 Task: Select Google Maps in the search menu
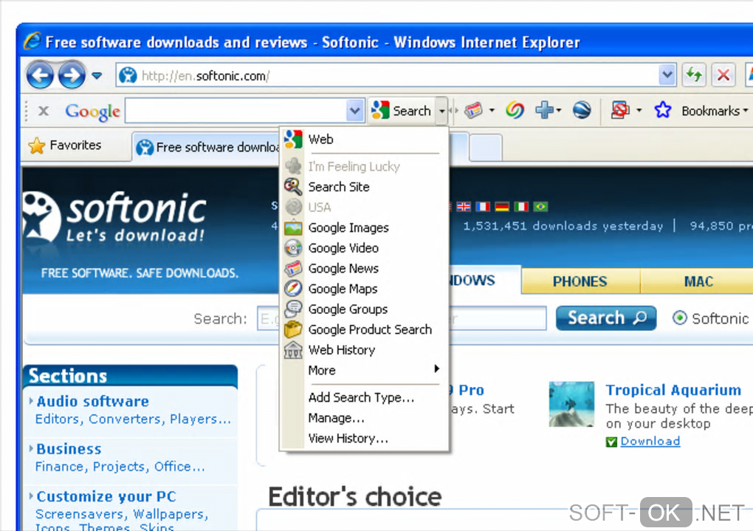click(364, 288)
